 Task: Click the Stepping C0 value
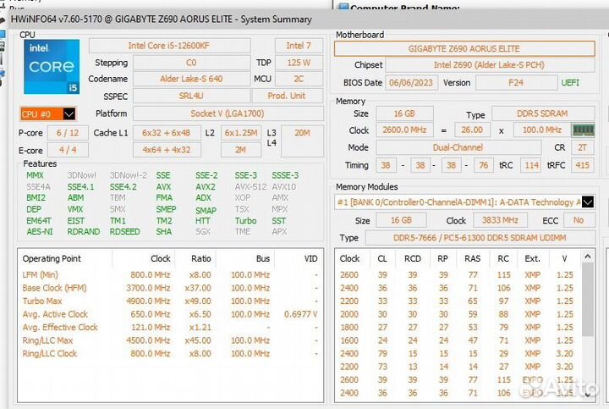tap(191, 63)
